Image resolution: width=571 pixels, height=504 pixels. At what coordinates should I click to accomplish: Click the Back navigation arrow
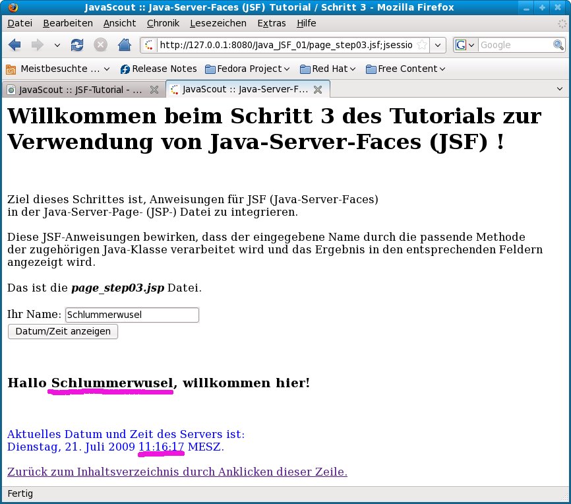(15, 45)
